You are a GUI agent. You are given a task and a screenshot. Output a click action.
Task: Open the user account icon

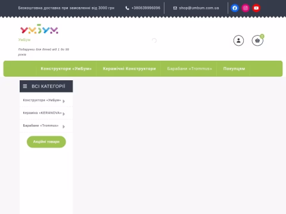tap(238, 40)
